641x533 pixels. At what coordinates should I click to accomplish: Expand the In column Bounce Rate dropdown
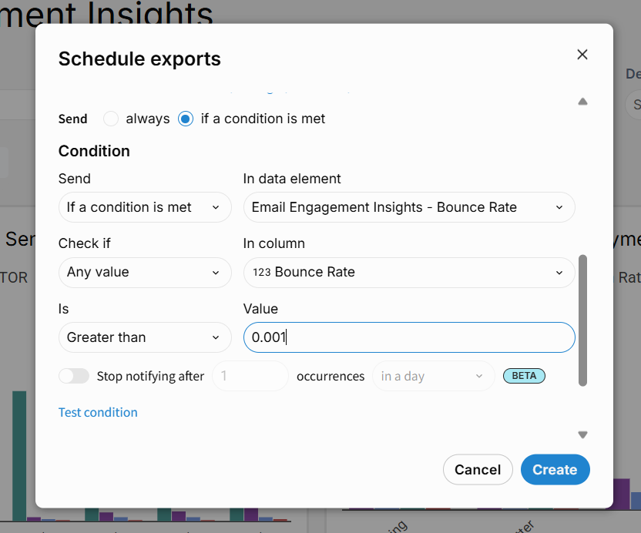coord(408,272)
